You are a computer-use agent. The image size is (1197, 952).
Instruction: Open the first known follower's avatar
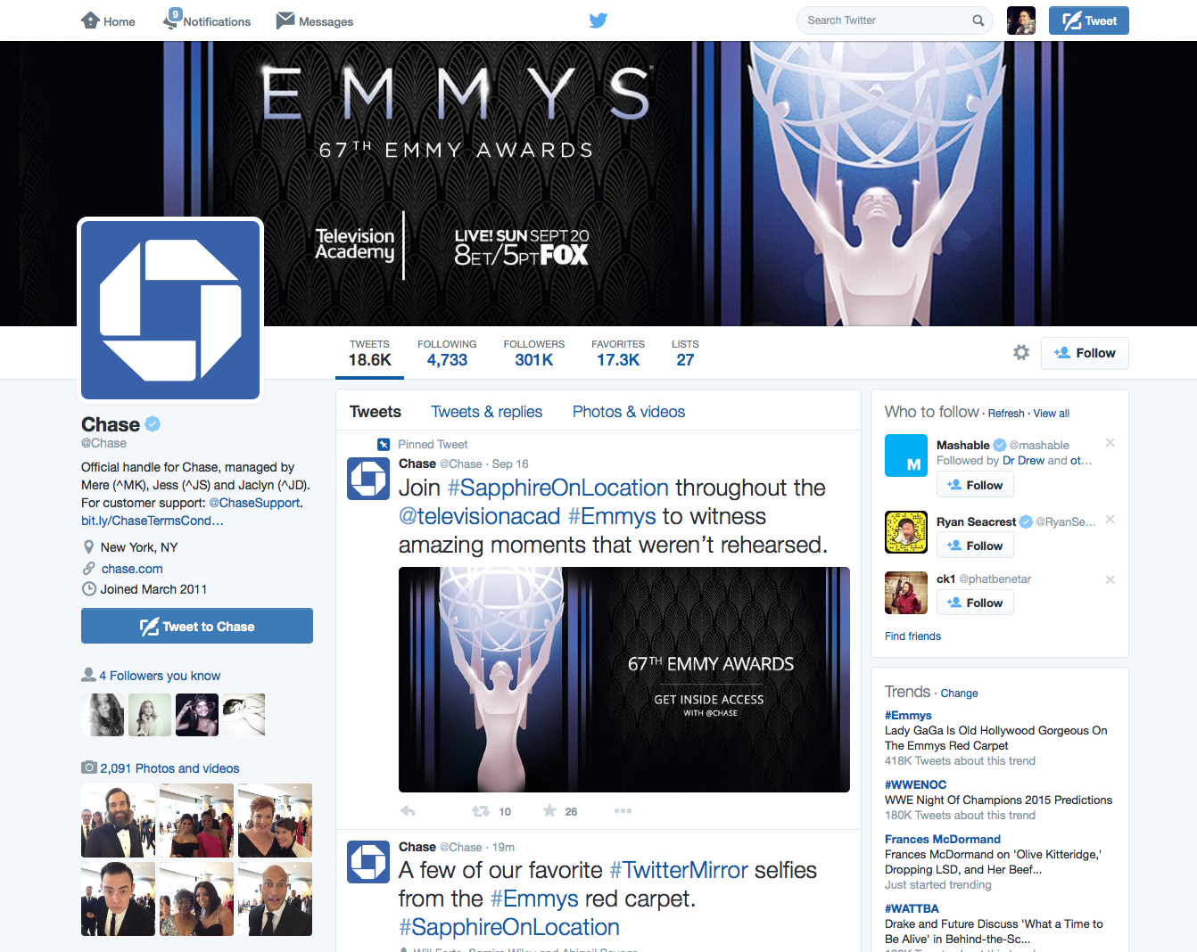103,715
